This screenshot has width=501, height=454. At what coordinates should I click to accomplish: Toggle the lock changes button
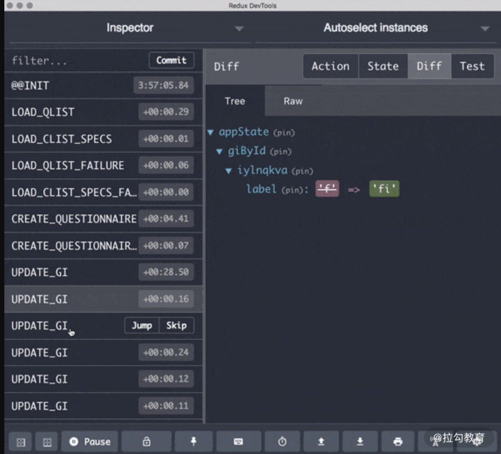tap(146, 441)
